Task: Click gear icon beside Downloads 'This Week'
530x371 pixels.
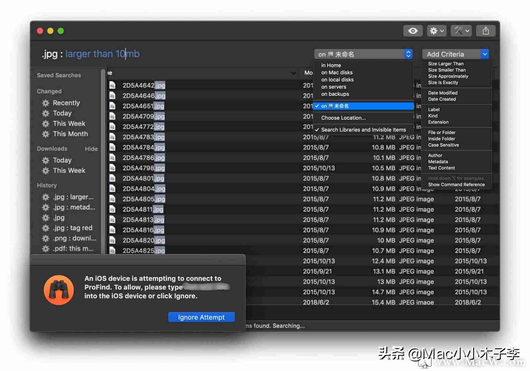Action: pos(46,170)
